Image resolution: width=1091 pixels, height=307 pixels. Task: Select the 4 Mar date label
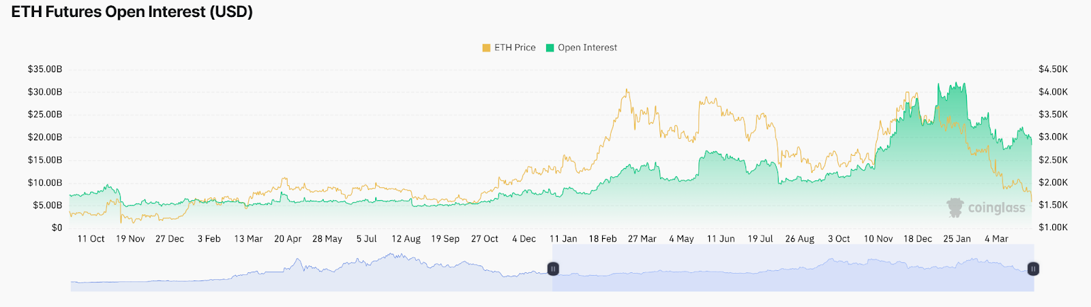[x=996, y=239]
